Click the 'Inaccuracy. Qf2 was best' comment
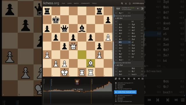The height and width of the screenshot is (105, 186). 123,16
